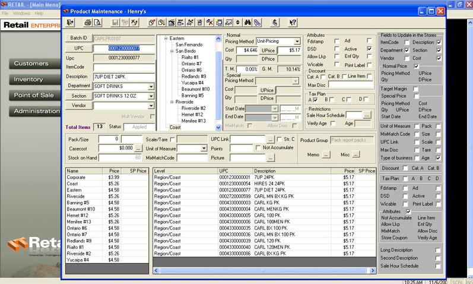Click location tree scroll down arrow
The width and height of the screenshot is (473, 284).
pos(218,128)
